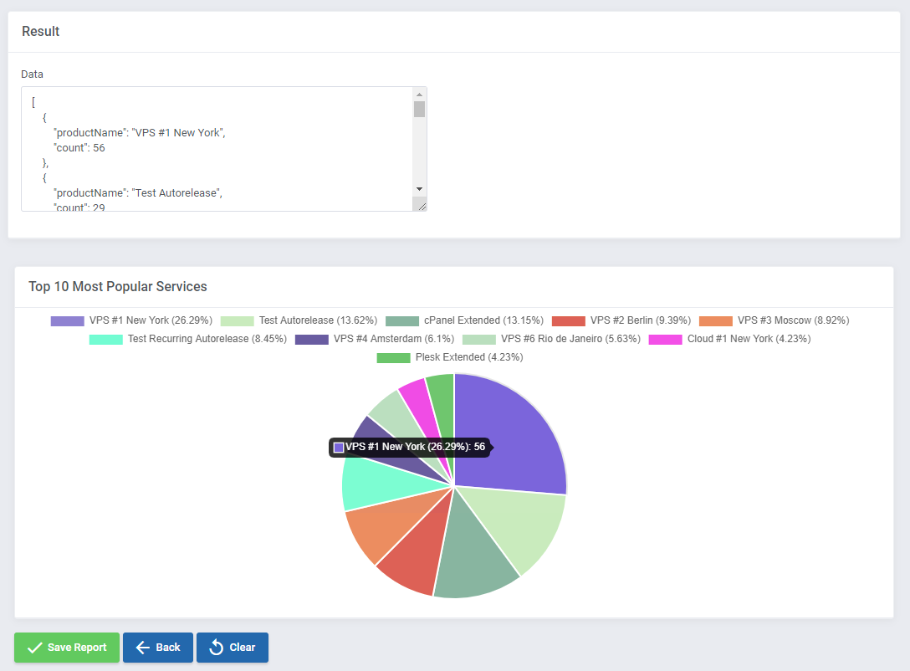Screen dimensions: 910x671
Task: Click legend label Cloud #1 New York (4.23%)
Action: pyautogui.click(x=749, y=339)
